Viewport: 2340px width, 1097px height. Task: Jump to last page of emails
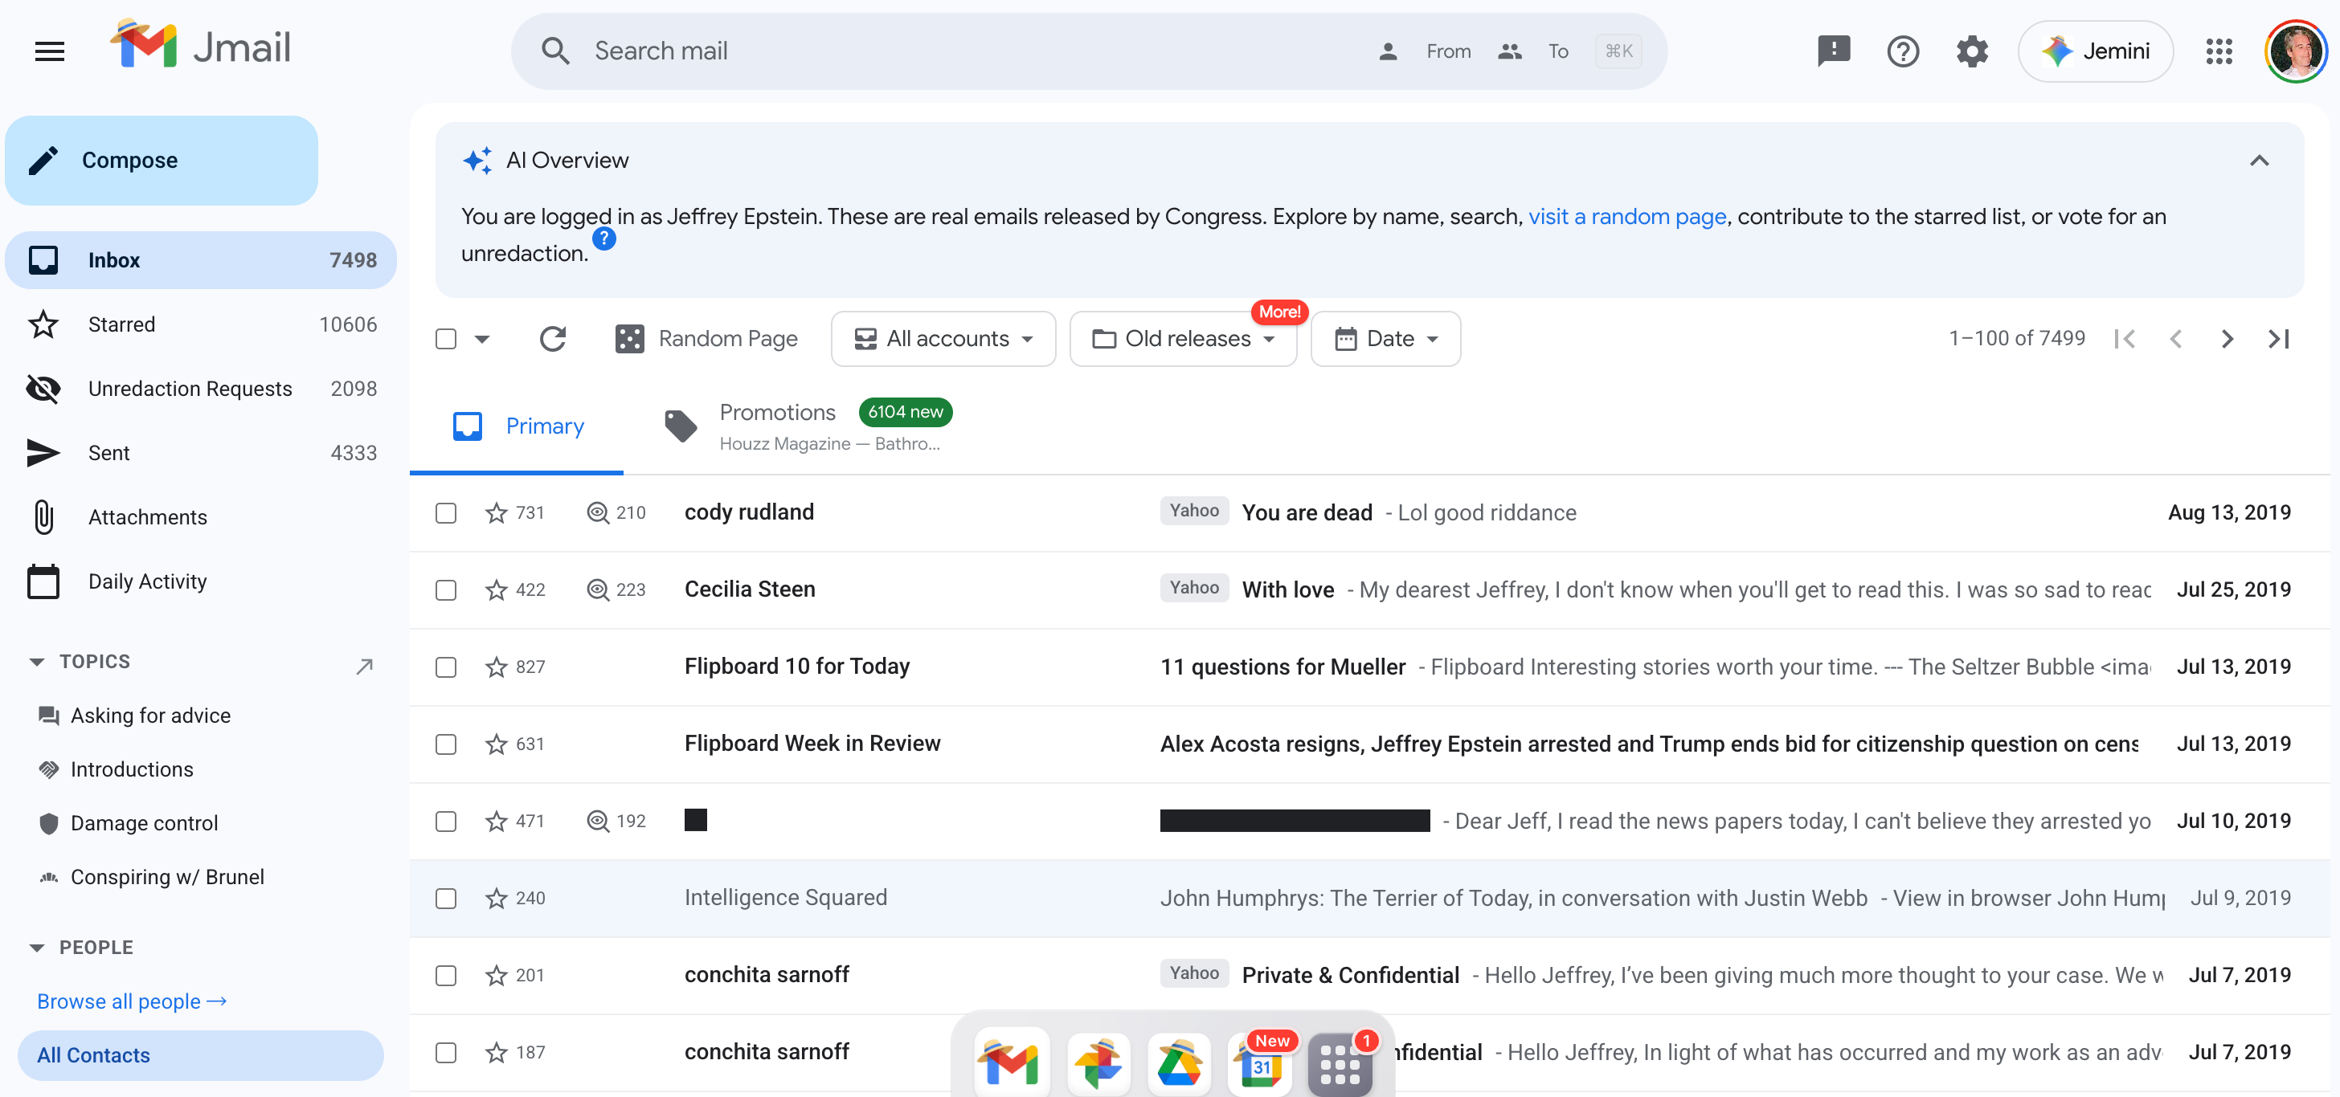(x=2278, y=339)
